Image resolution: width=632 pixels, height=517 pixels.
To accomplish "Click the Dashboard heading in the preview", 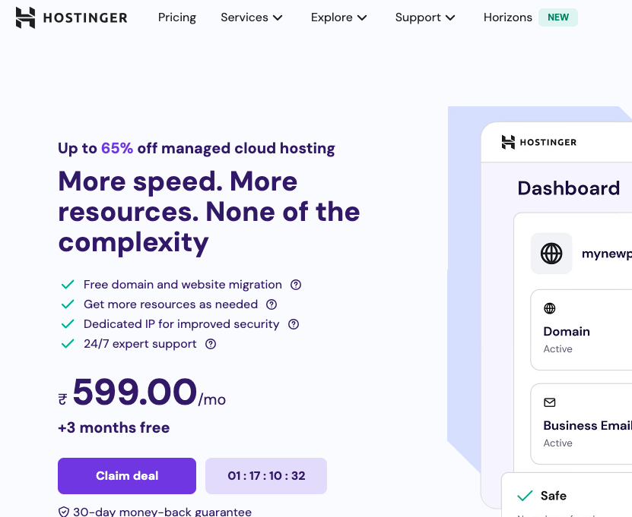I will (569, 188).
